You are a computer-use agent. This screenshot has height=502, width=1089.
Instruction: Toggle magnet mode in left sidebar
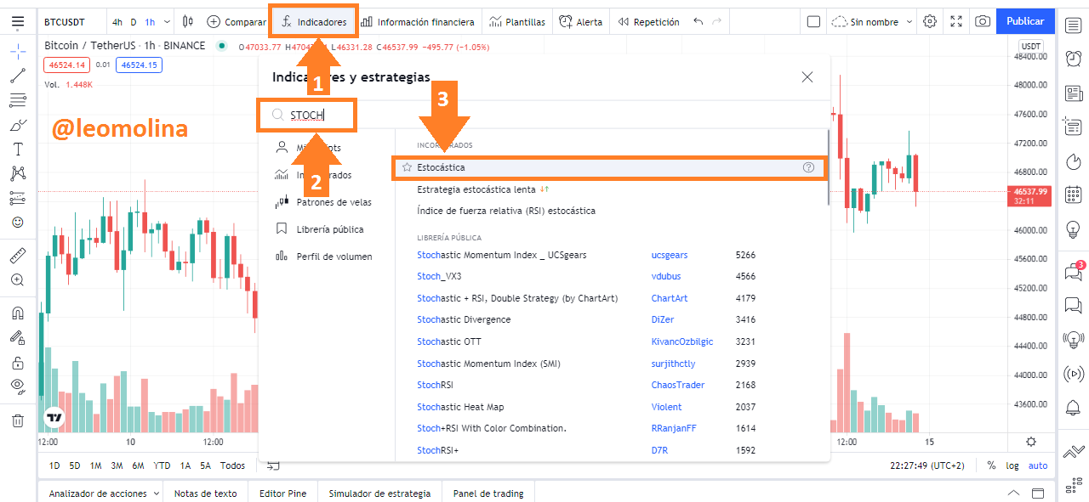point(18,313)
